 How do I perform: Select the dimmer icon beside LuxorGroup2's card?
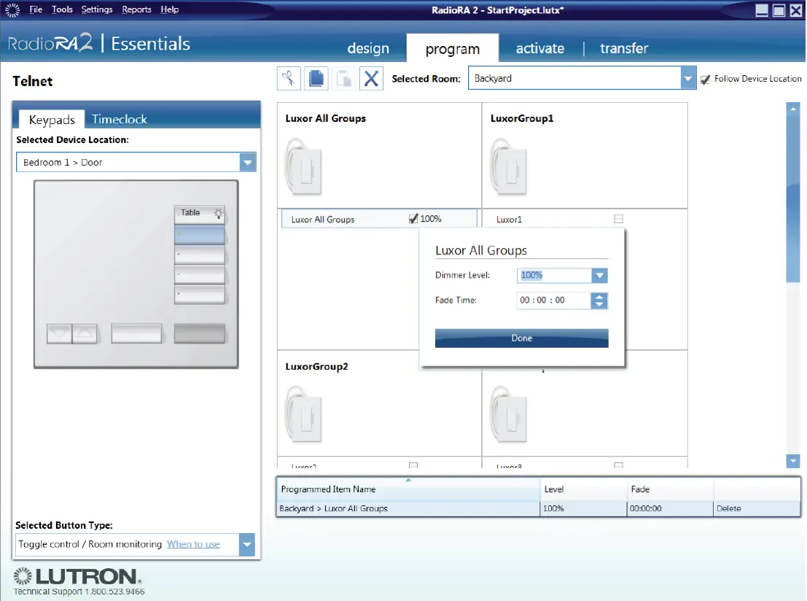click(509, 414)
